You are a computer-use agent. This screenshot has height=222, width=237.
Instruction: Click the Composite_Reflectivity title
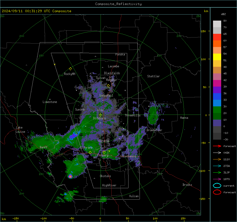pyautogui.click(x=118, y=4)
